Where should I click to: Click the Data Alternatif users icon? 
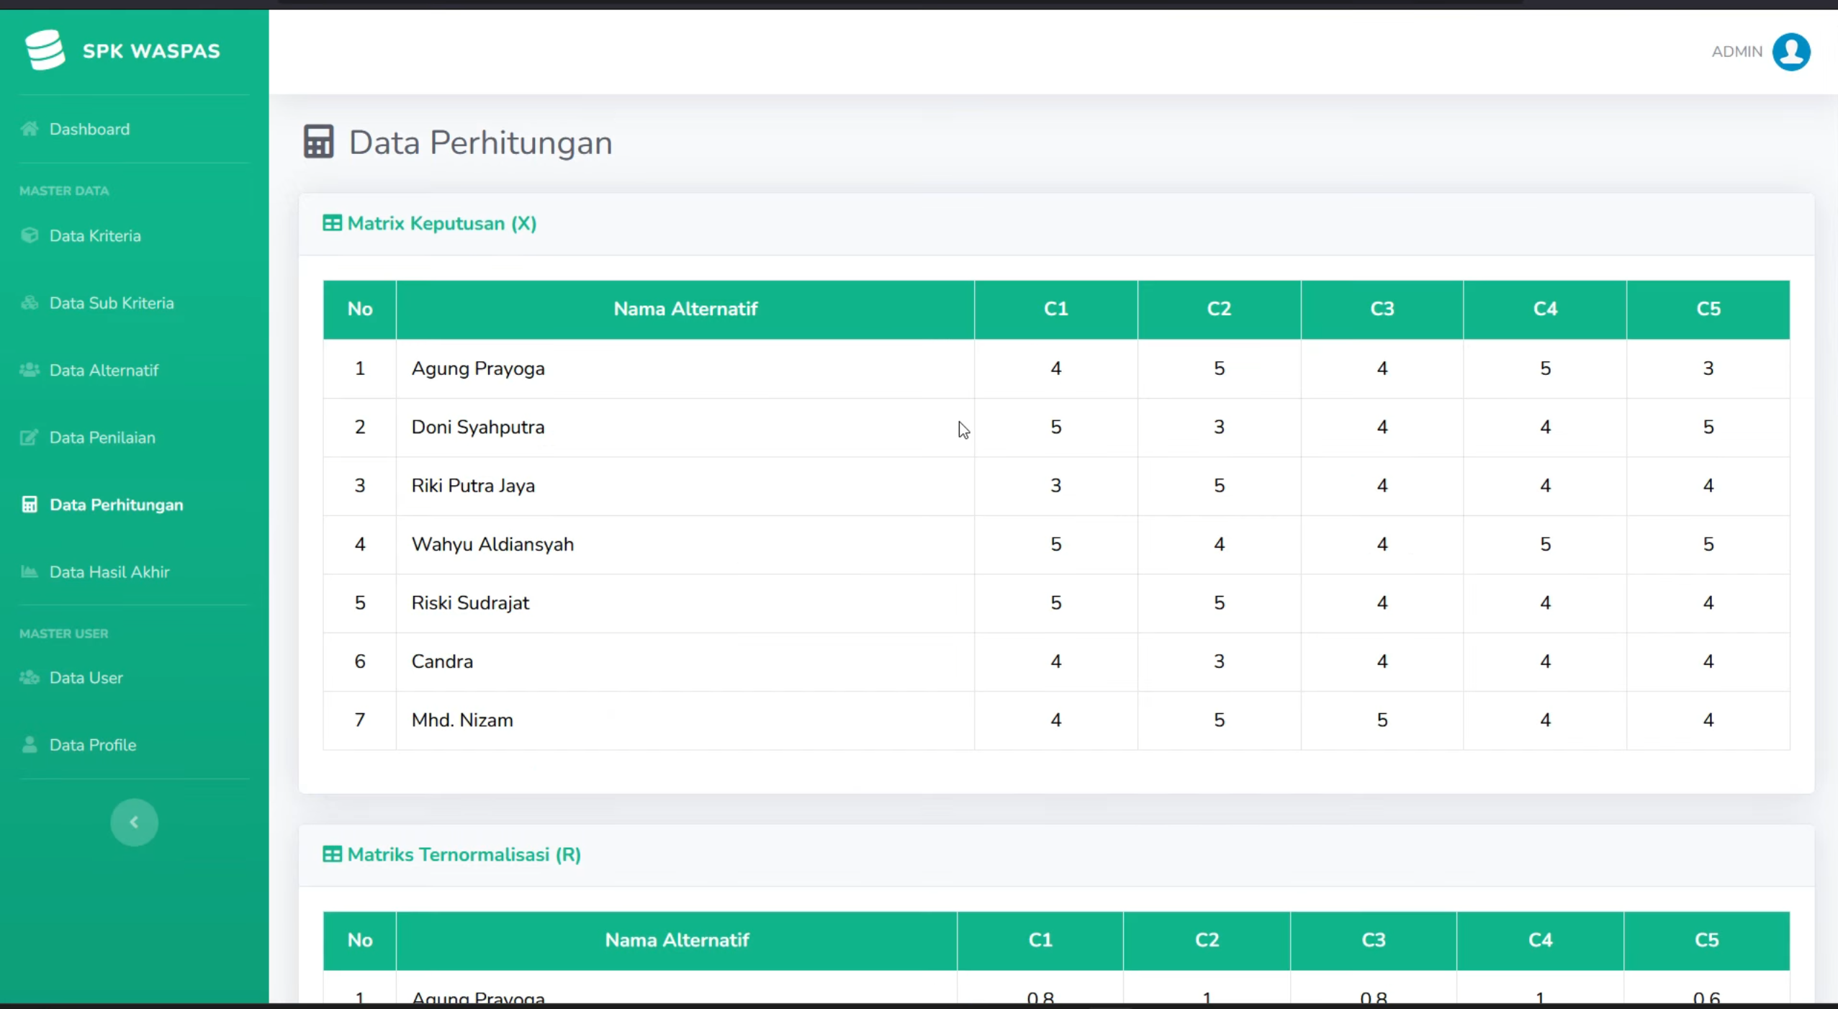(30, 370)
